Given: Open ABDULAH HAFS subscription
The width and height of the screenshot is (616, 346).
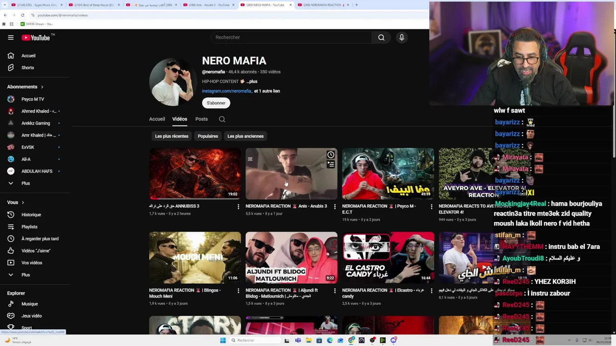Looking at the screenshot, I should pyautogui.click(x=37, y=171).
